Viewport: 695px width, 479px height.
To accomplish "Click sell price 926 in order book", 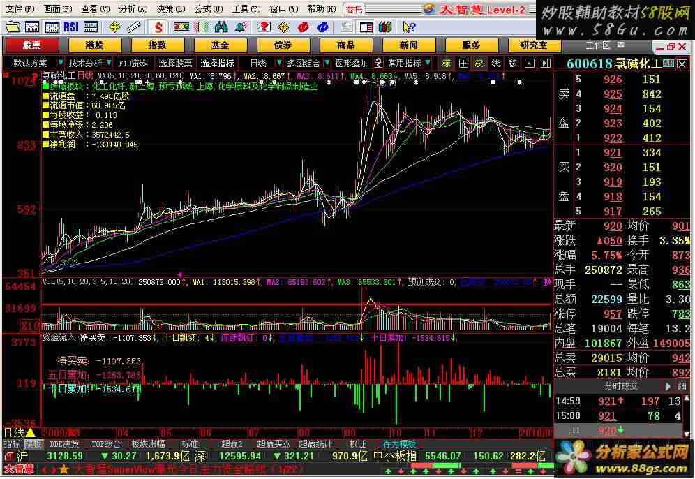I will 613,80.
